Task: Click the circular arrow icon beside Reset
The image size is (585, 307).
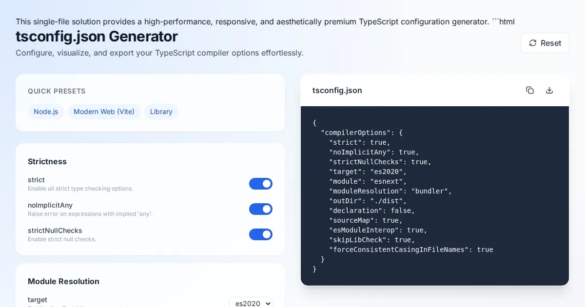Action: [533, 43]
